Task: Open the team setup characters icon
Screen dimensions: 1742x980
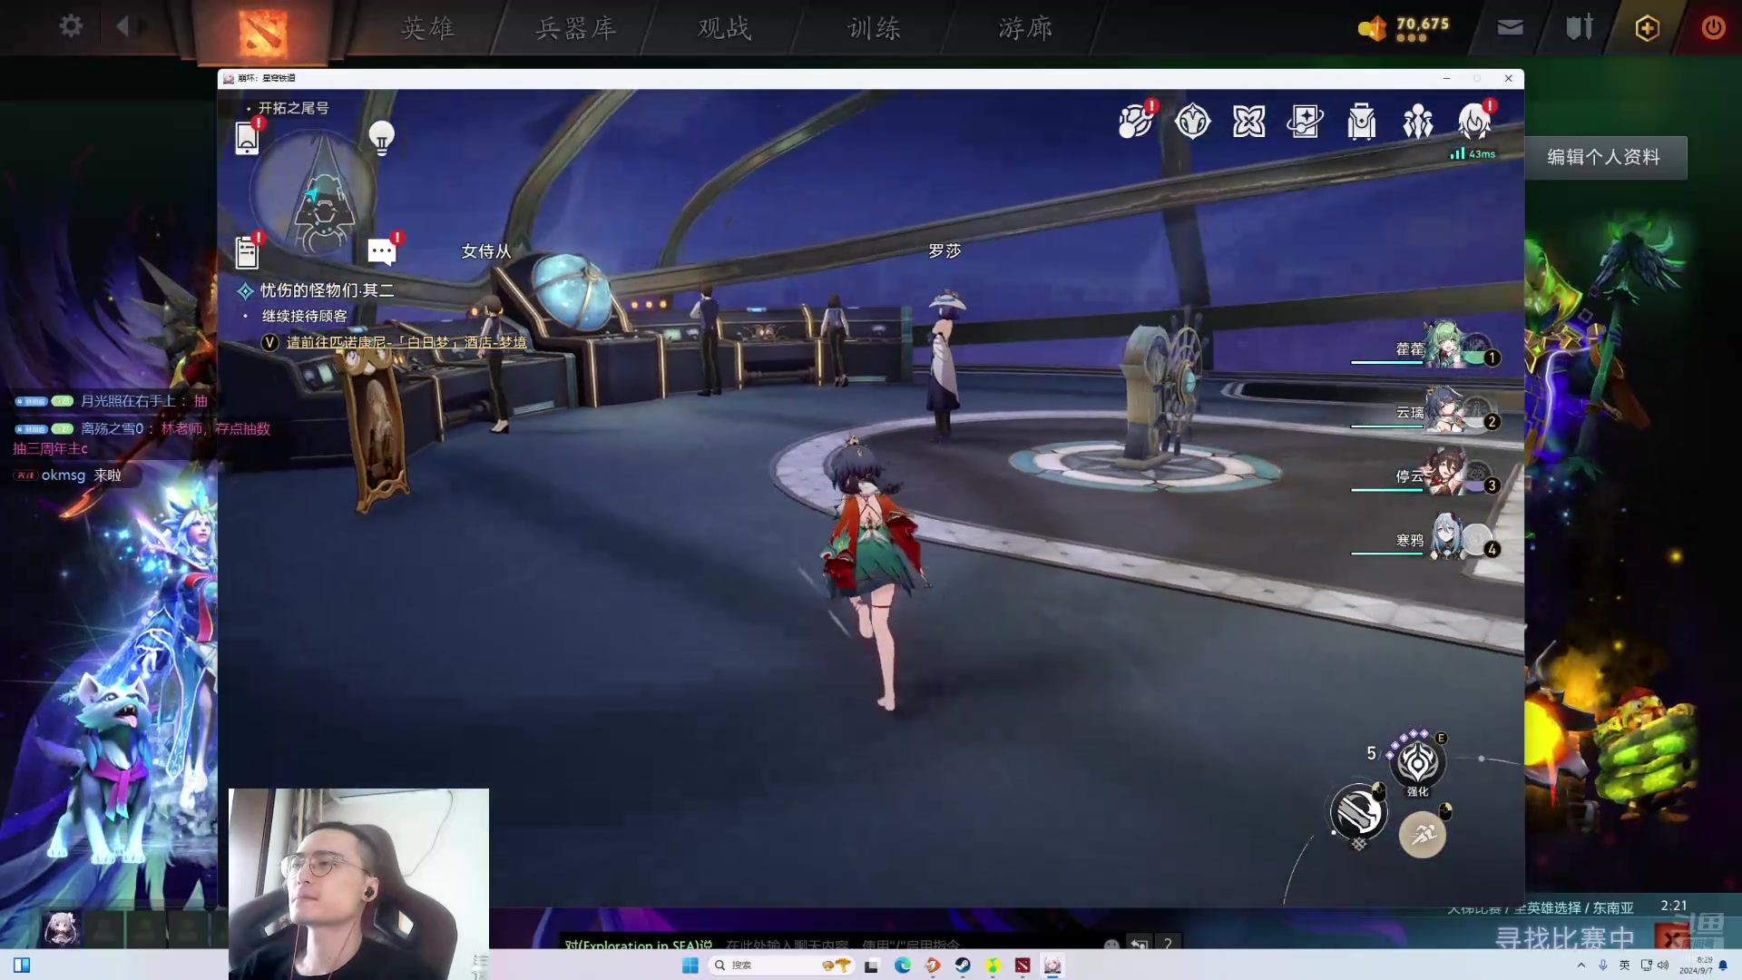Action: (x=1417, y=121)
